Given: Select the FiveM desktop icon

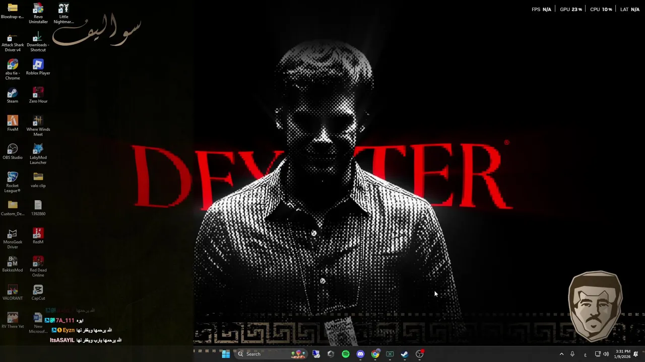Looking at the screenshot, I should [x=13, y=124].
